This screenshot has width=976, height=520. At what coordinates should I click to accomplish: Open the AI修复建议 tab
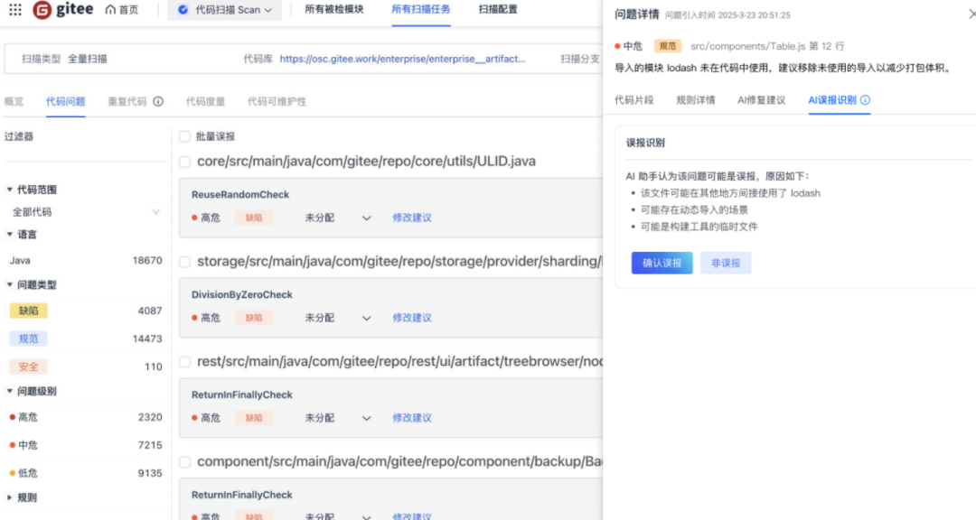coord(761,100)
